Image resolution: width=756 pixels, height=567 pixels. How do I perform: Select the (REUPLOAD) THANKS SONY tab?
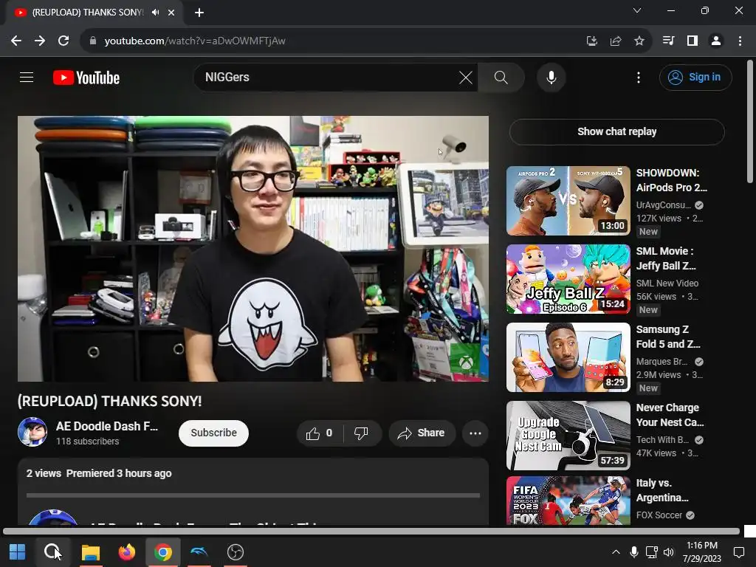87,13
